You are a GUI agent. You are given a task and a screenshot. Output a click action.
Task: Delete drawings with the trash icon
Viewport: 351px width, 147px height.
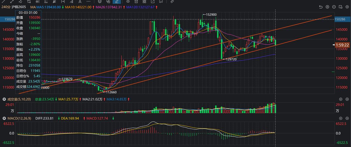pyautogui.click(x=136, y=1)
